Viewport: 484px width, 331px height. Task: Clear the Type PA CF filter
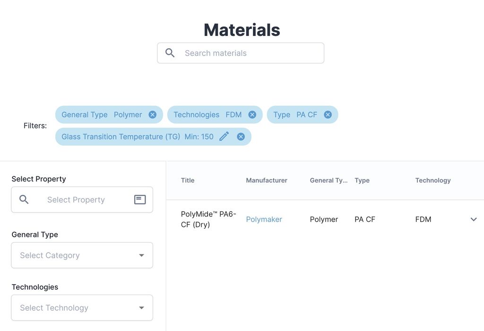[x=328, y=115]
